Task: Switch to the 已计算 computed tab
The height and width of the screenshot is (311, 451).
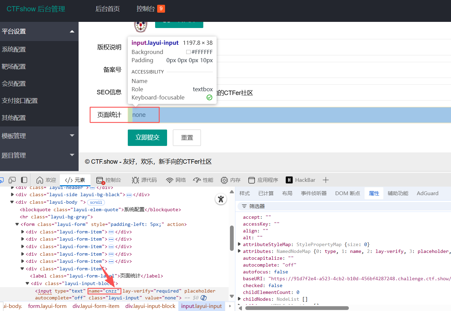Action: click(266, 193)
